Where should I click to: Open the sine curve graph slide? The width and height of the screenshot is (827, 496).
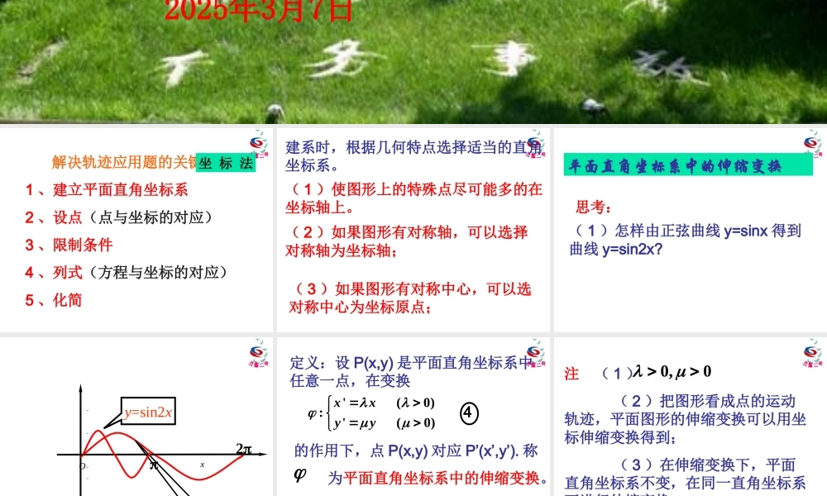[136, 417]
